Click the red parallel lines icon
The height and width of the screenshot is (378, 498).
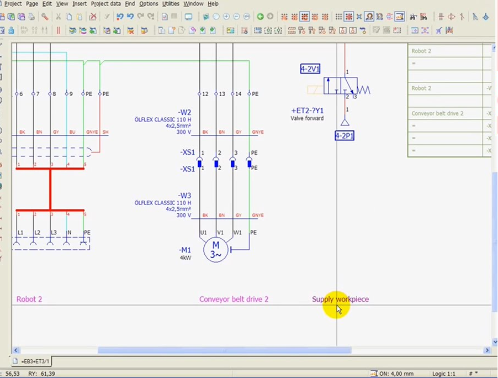point(58,30)
